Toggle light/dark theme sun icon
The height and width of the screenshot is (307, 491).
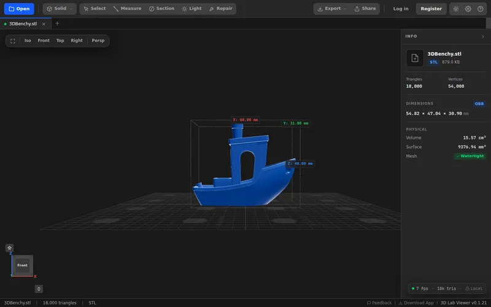tap(456, 9)
